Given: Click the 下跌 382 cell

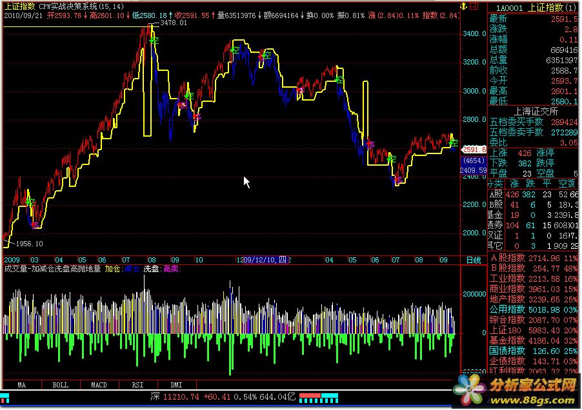Looking at the screenshot, I should point(511,163).
